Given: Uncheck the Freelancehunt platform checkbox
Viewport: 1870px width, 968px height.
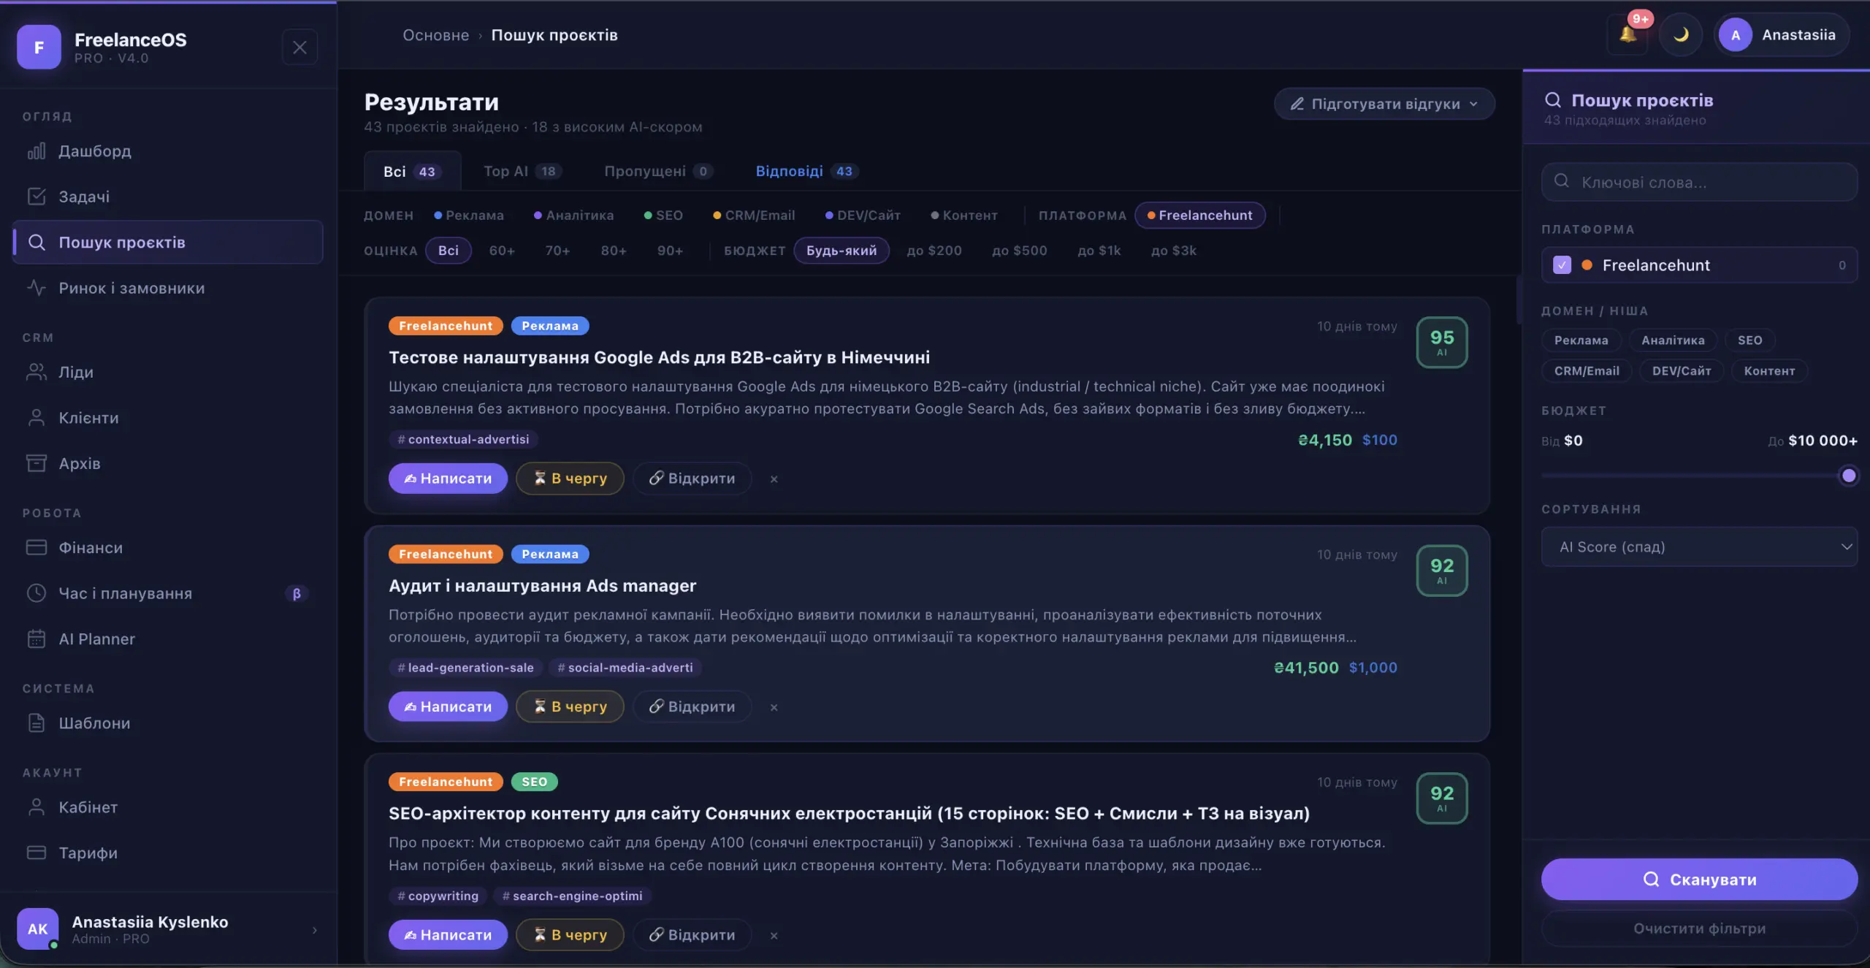Looking at the screenshot, I should pyautogui.click(x=1562, y=265).
